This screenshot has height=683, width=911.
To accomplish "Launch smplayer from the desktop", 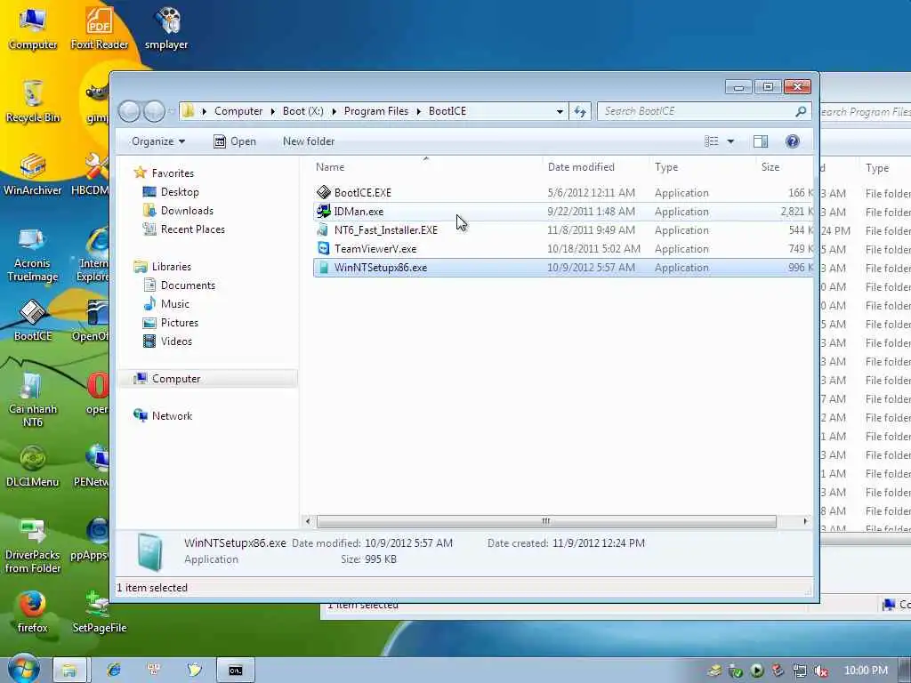I will (x=166, y=28).
